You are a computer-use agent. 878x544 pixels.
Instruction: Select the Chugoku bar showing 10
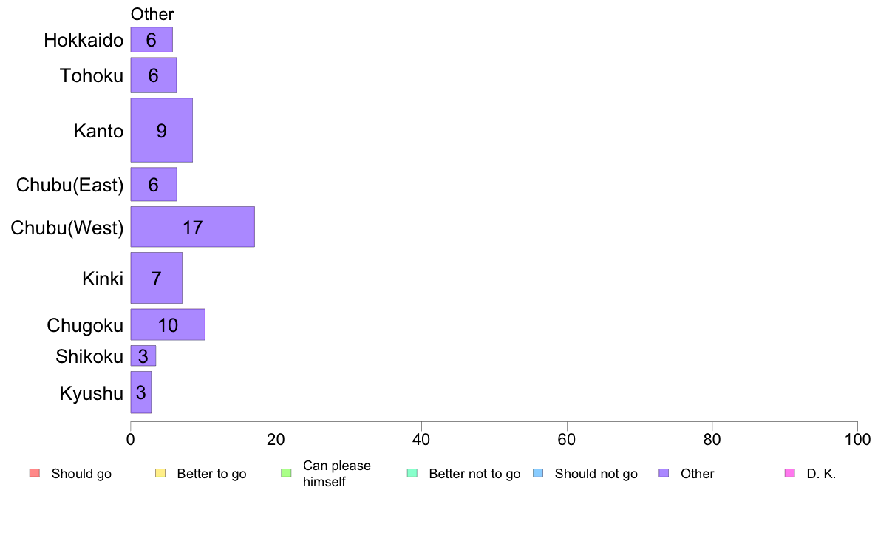click(168, 324)
